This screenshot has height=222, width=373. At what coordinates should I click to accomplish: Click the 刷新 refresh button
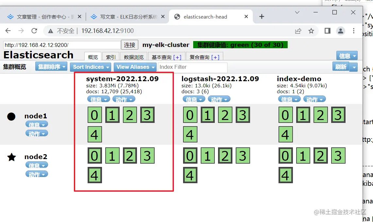click(x=341, y=67)
